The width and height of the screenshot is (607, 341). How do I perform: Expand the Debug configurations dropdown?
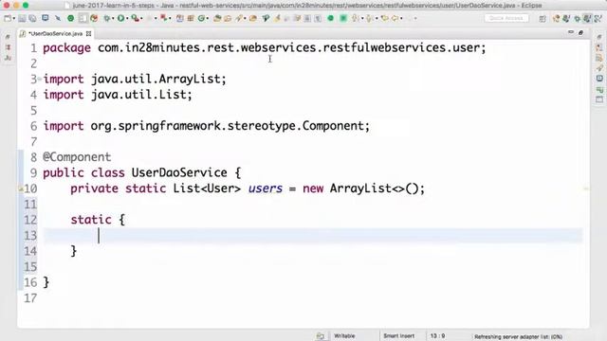[x=113, y=18]
